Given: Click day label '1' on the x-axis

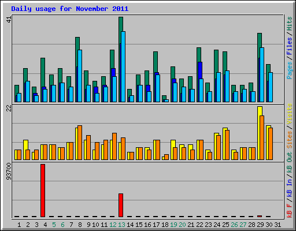Looking at the screenshot, I should click(x=19, y=225).
